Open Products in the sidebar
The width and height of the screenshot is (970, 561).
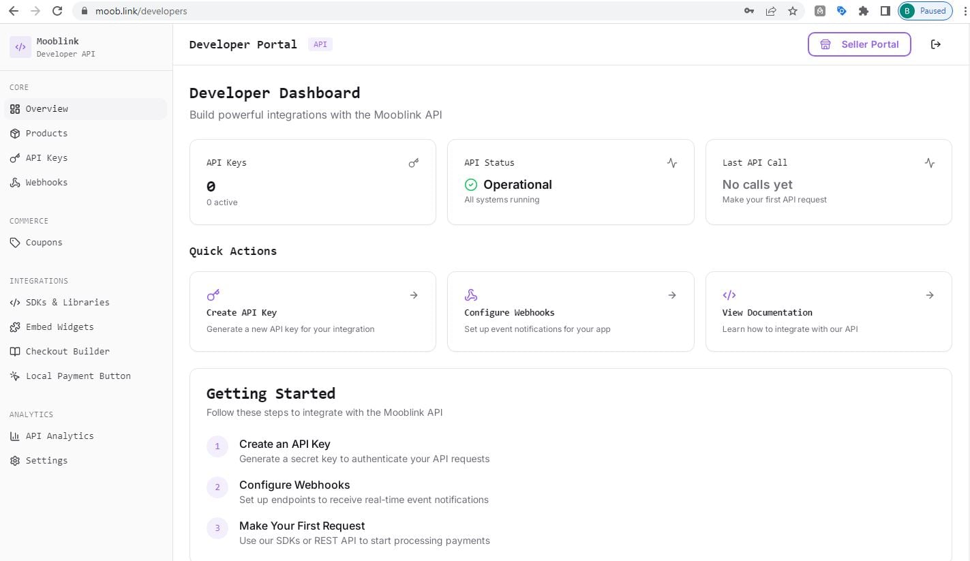[x=46, y=134]
